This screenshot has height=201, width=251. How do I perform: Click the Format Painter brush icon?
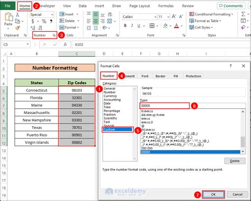tap(17, 28)
